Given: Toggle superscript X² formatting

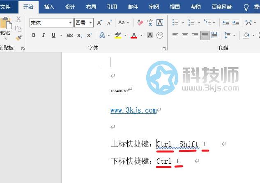Looking at the screenshot, I should [x=90, y=35].
